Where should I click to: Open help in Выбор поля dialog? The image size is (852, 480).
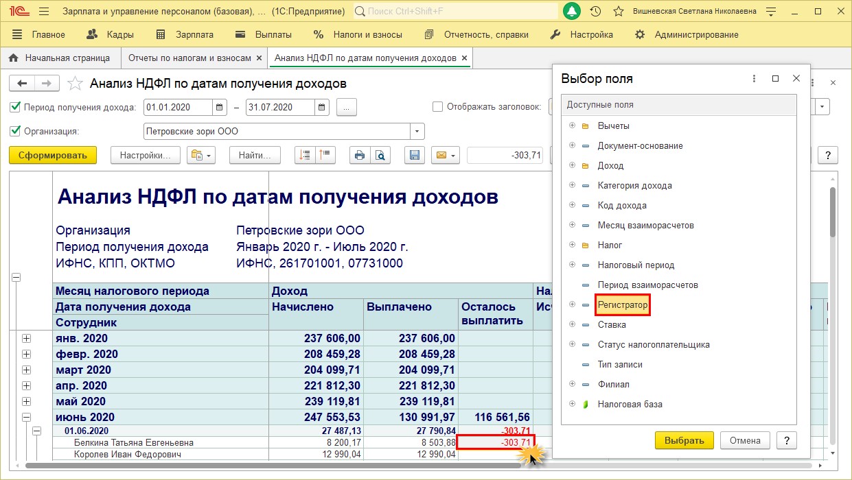(787, 440)
